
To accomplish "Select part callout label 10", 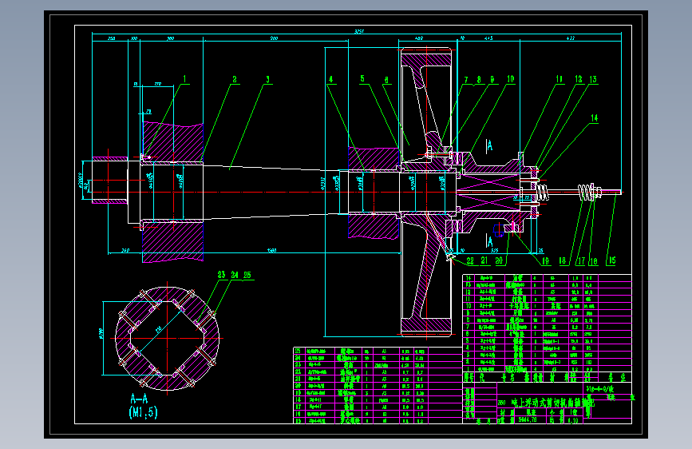I will (511, 79).
